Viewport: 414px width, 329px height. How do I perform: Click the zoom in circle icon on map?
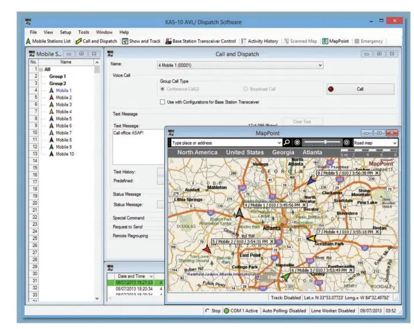point(346,143)
